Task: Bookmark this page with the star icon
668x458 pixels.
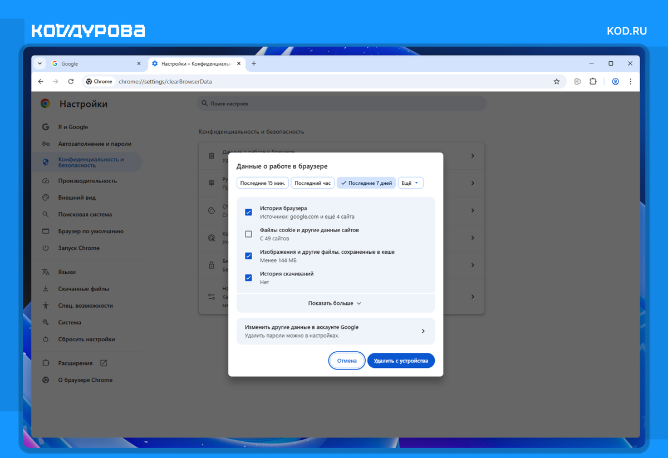Action: (556, 81)
